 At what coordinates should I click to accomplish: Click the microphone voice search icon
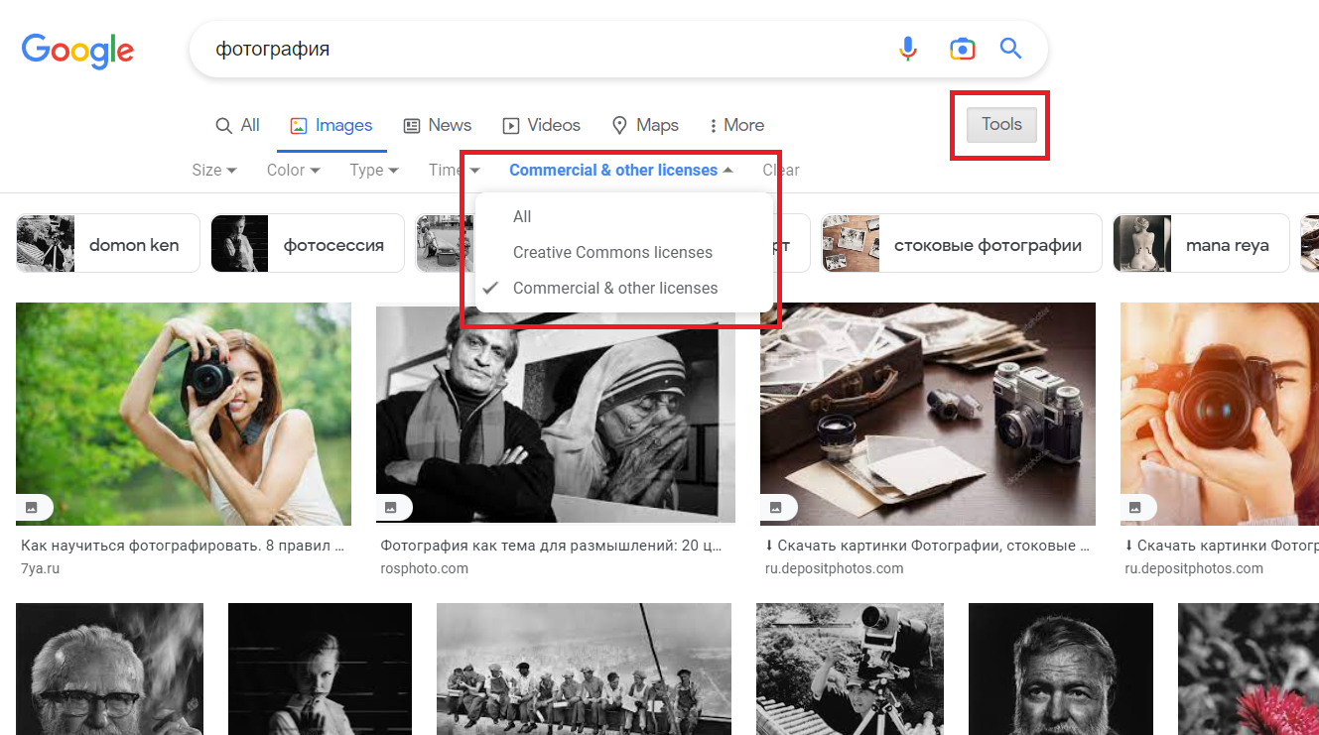pos(907,49)
